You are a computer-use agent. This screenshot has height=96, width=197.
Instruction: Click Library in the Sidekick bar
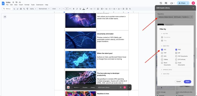click(93, 87)
